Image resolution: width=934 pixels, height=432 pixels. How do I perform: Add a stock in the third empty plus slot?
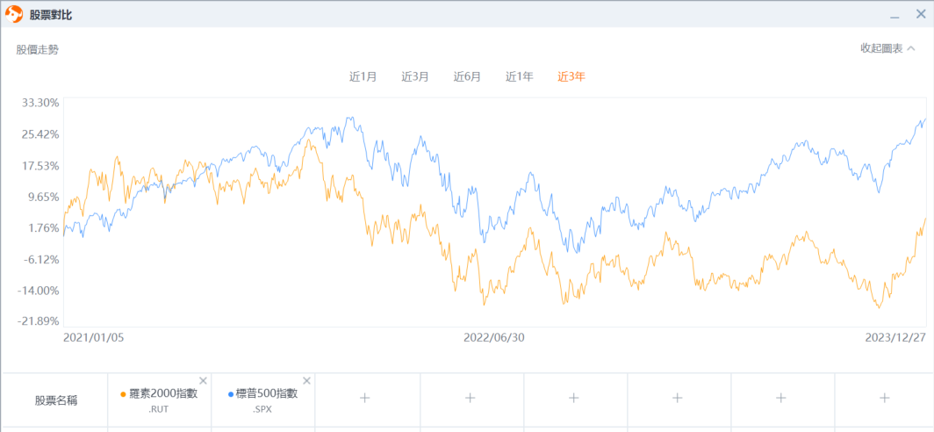pyautogui.click(x=573, y=398)
